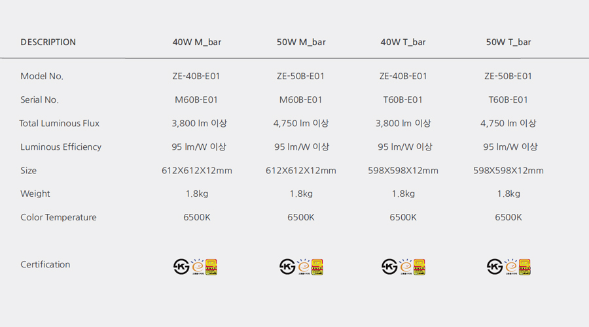Click the KC mark under 50W M_bar
Viewport: 589px width, 327px height.
(287, 267)
